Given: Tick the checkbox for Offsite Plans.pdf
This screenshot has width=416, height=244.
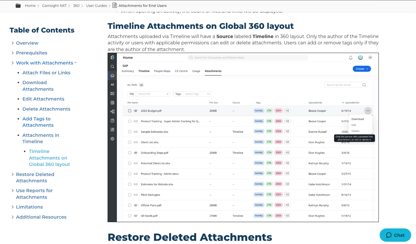Looking at the screenshot, I should pyautogui.click(x=130, y=205).
